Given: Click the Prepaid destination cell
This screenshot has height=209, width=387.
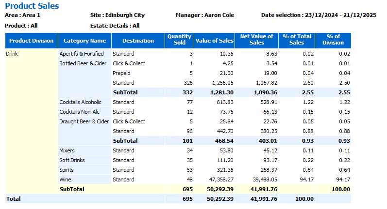Looking at the screenshot, I should click(x=121, y=73).
